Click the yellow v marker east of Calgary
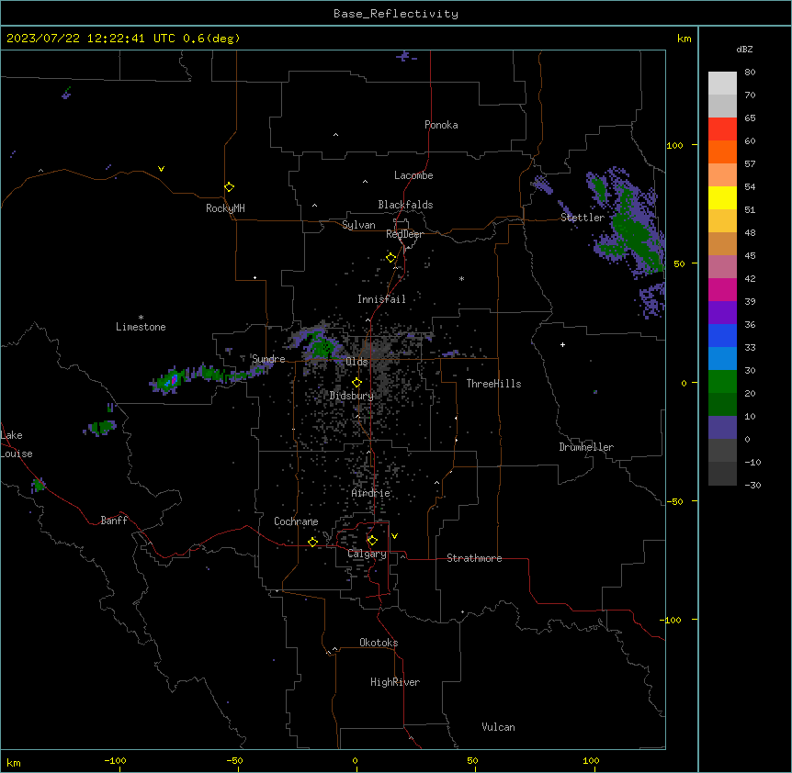 pyautogui.click(x=394, y=536)
